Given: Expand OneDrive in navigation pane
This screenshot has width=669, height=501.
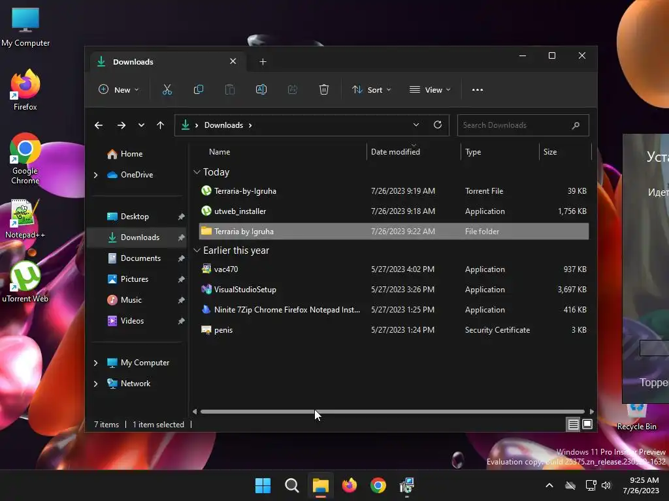Looking at the screenshot, I should tap(95, 175).
